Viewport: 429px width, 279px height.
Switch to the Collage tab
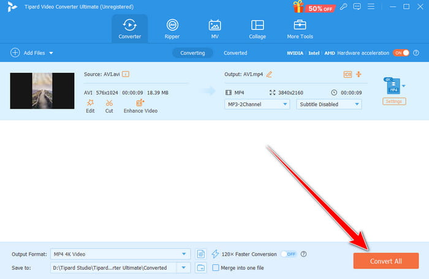pyautogui.click(x=257, y=29)
